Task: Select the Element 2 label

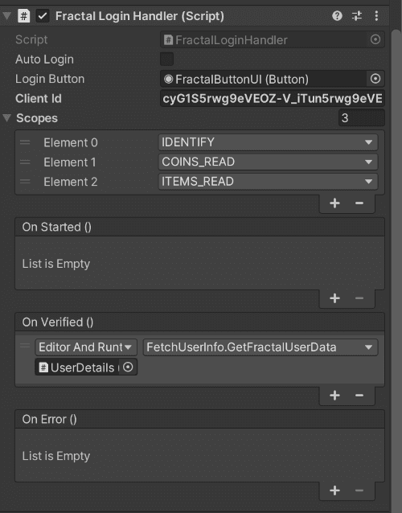Action: click(71, 182)
